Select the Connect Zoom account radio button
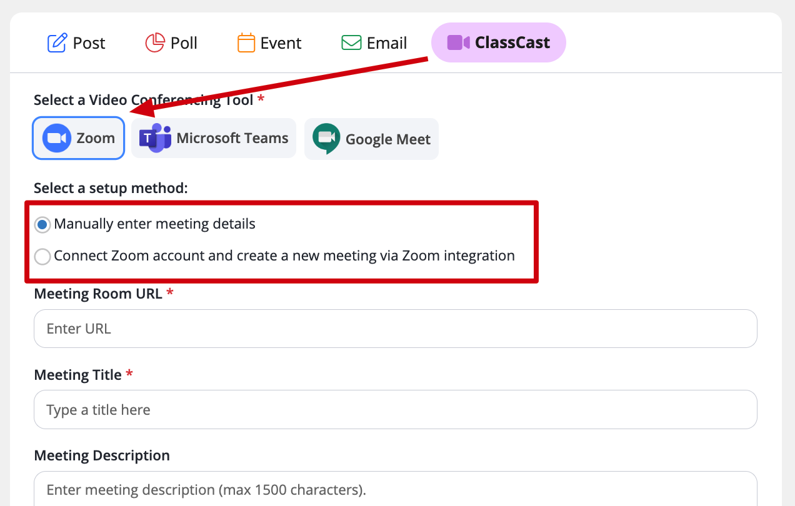 pos(42,256)
